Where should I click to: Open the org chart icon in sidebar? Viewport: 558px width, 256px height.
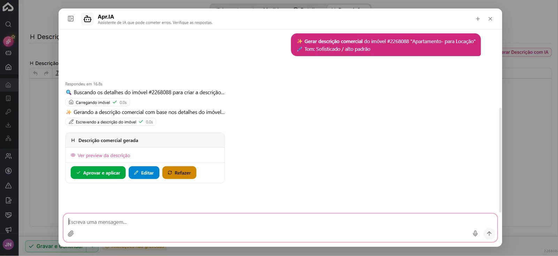[x=8, y=138]
